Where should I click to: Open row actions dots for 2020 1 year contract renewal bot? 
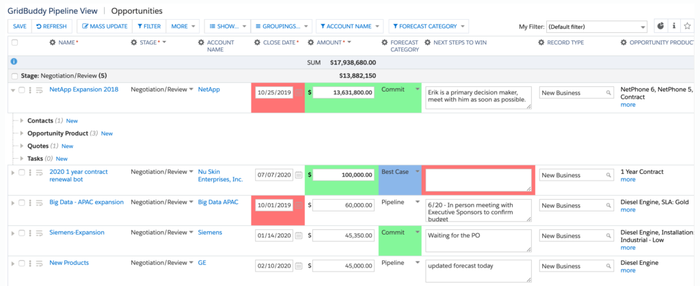point(30,172)
